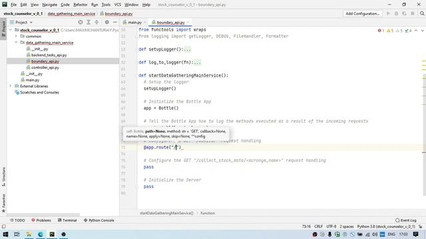Open Task View in the taskbar
Viewport: 426px width, 239px height.
pos(17,234)
